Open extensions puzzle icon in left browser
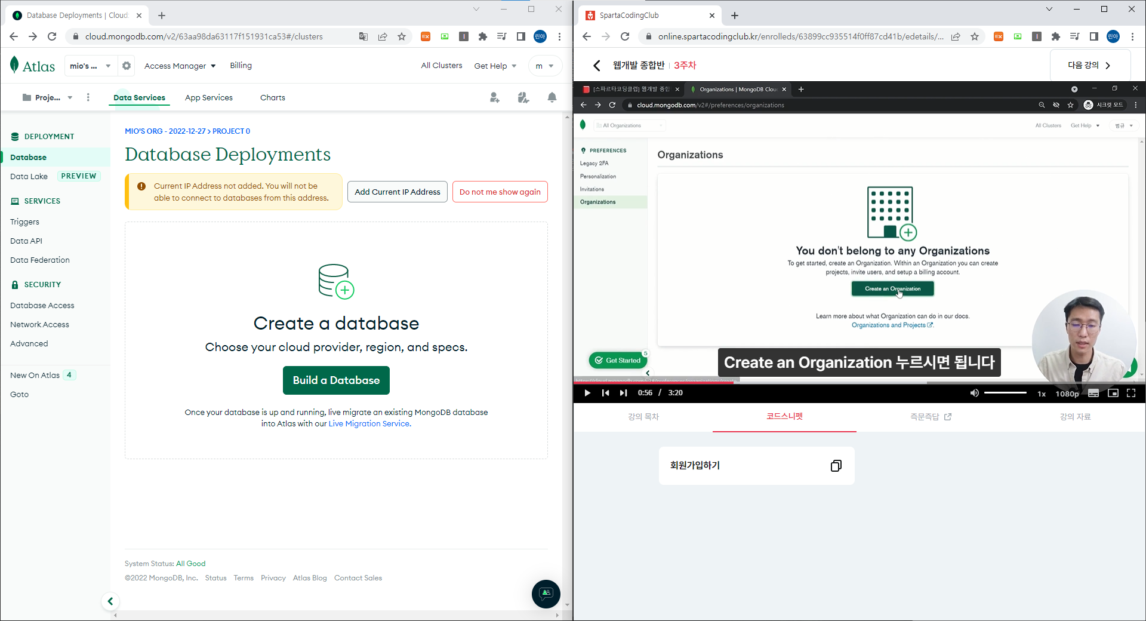Image resolution: width=1146 pixels, height=621 pixels. click(483, 36)
